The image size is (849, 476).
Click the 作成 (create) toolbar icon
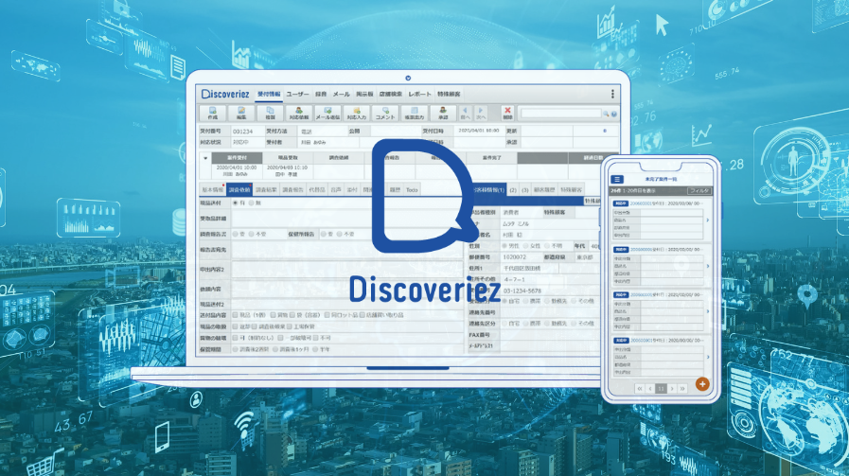(x=210, y=113)
